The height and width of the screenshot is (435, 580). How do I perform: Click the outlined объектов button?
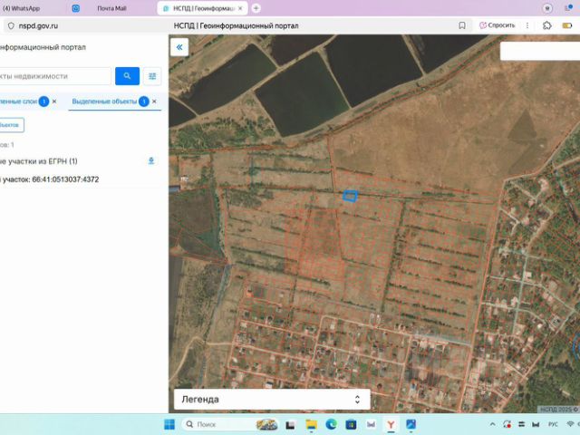12,125
